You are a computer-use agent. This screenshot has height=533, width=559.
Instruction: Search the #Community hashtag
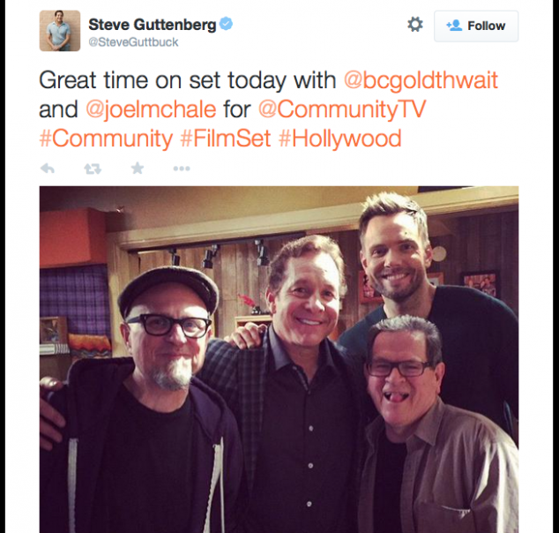(x=106, y=139)
